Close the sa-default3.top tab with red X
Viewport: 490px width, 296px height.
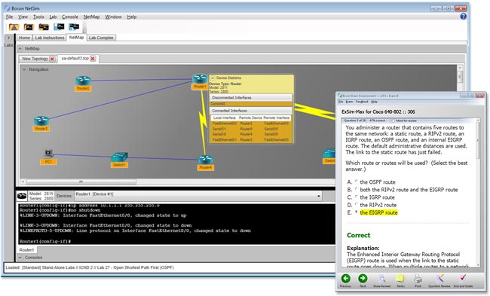(x=93, y=59)
